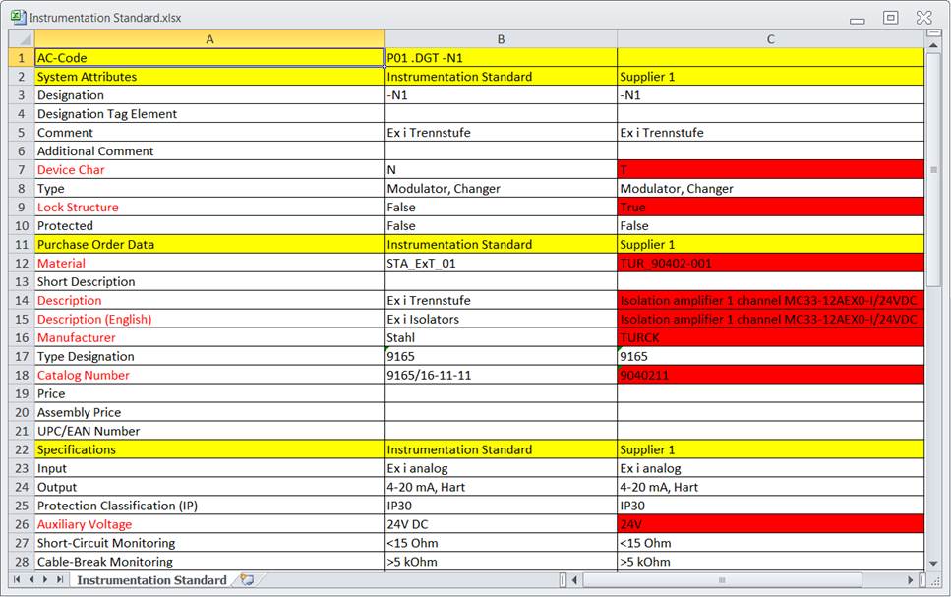The width and height of the screenshot is (951, 597).
Task: Click the workbook restore window button
Action: [890, 18]
